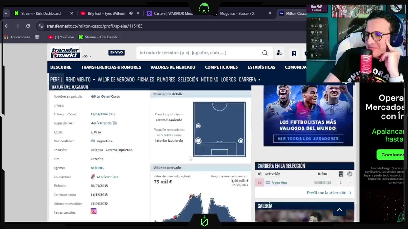This screenshot has height=229, width=408.
Task: Open the tab search dropdown arrow
Action: [6, 13]
